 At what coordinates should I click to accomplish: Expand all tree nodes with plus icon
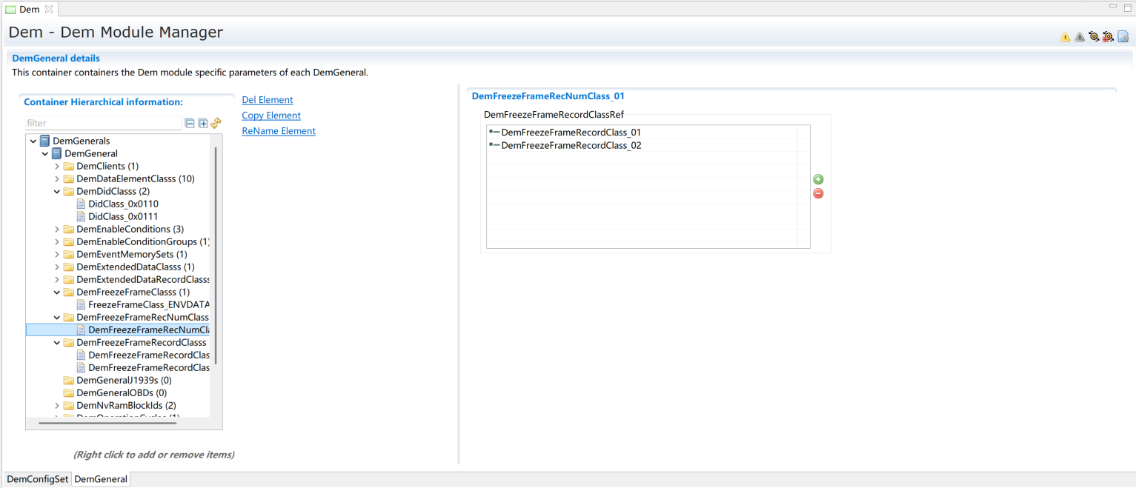point(203,124)
